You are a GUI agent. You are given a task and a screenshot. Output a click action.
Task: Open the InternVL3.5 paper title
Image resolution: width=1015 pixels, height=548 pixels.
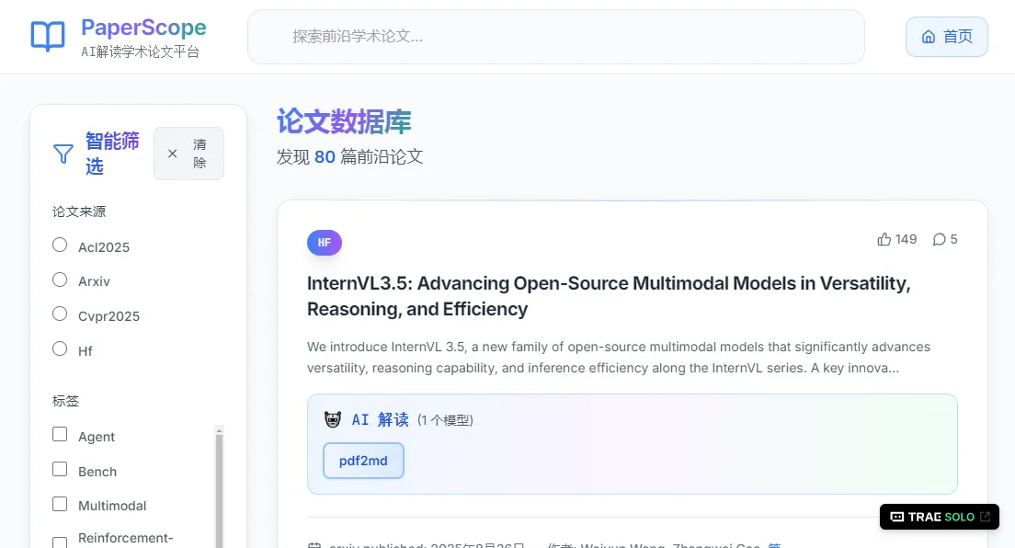click(608, 296)
